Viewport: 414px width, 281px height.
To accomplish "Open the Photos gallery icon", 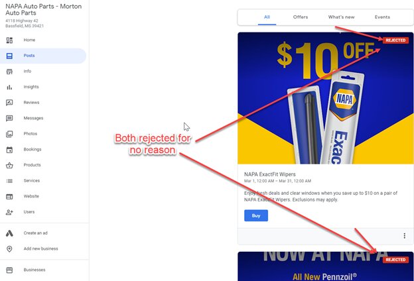I will pyautogui.click(x=9, y=134).
